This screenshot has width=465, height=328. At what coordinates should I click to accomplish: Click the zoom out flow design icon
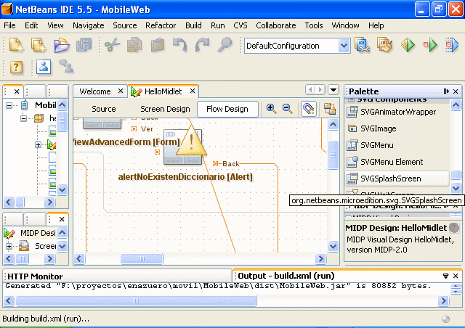[288, 109]
